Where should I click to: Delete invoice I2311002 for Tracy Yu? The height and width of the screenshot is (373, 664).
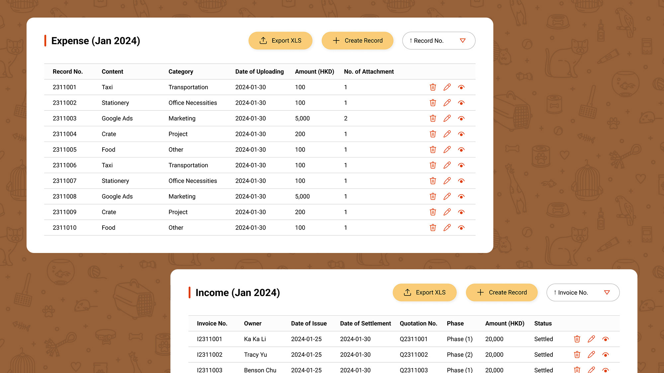click(x=577, y=354)
